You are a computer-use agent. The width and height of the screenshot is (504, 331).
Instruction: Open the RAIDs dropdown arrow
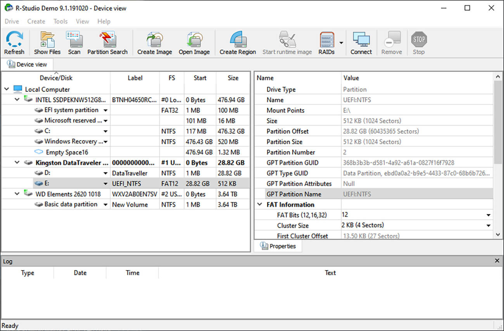coord(341,43)
